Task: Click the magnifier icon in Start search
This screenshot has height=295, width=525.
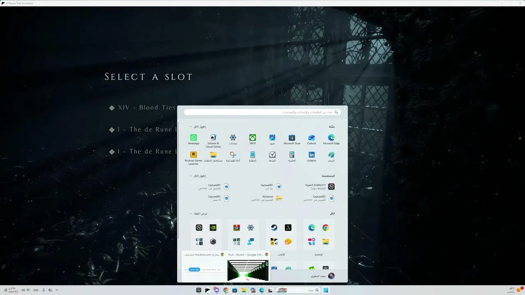Action: pyautogui.click(x=336, y=112)
